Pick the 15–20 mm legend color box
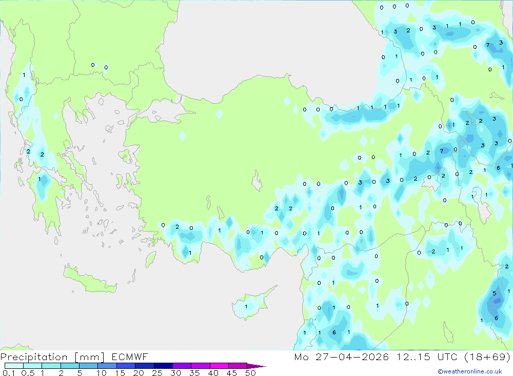 click(x=126, y=366)
